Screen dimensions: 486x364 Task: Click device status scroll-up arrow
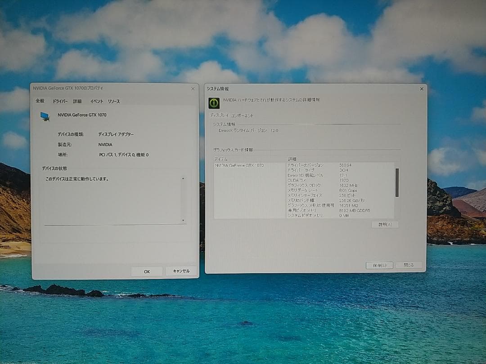click(x=183, y=178)
